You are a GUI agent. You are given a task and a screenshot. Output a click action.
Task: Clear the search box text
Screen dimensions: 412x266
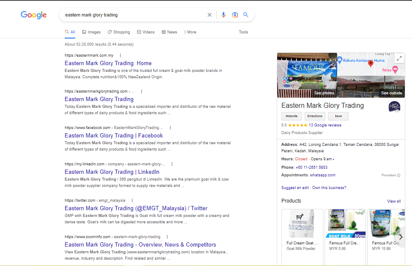tap(210, 15)
